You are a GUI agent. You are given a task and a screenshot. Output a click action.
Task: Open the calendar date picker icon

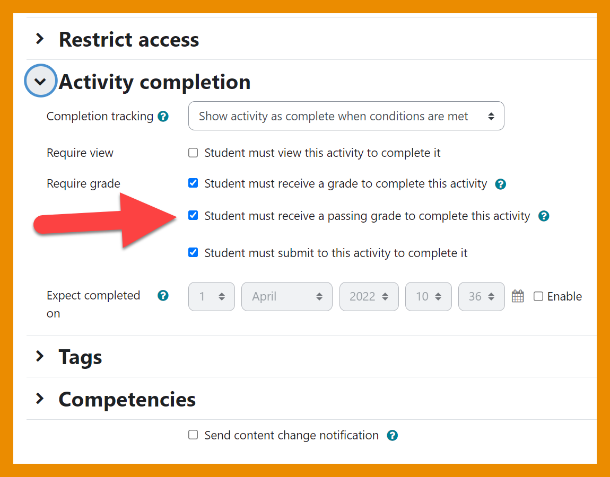[518, 296]
